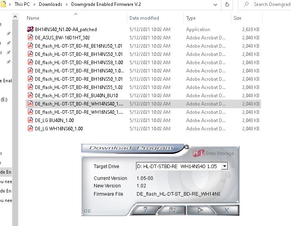Click the PDF icon of DE_LG BU40N_1.00
Image resolution: width=291 pixels, height=226 pixels.
click(30, 120)
